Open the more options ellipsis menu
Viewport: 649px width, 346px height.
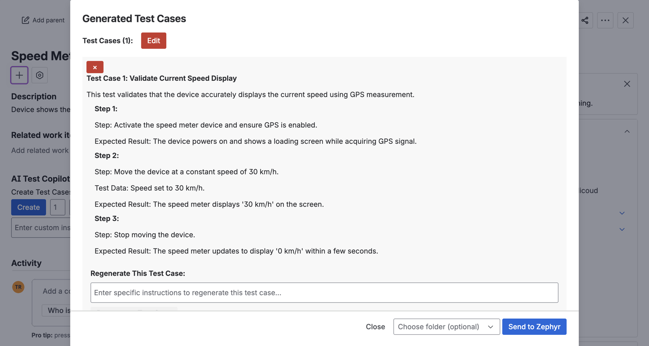click(605, 20)
